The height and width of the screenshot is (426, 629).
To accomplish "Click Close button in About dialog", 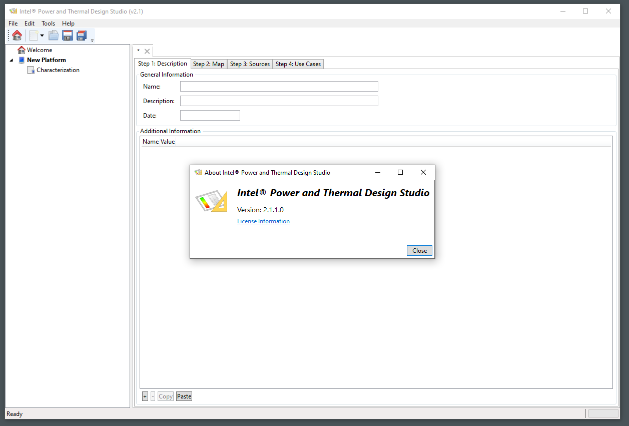I will pos(419,251).
